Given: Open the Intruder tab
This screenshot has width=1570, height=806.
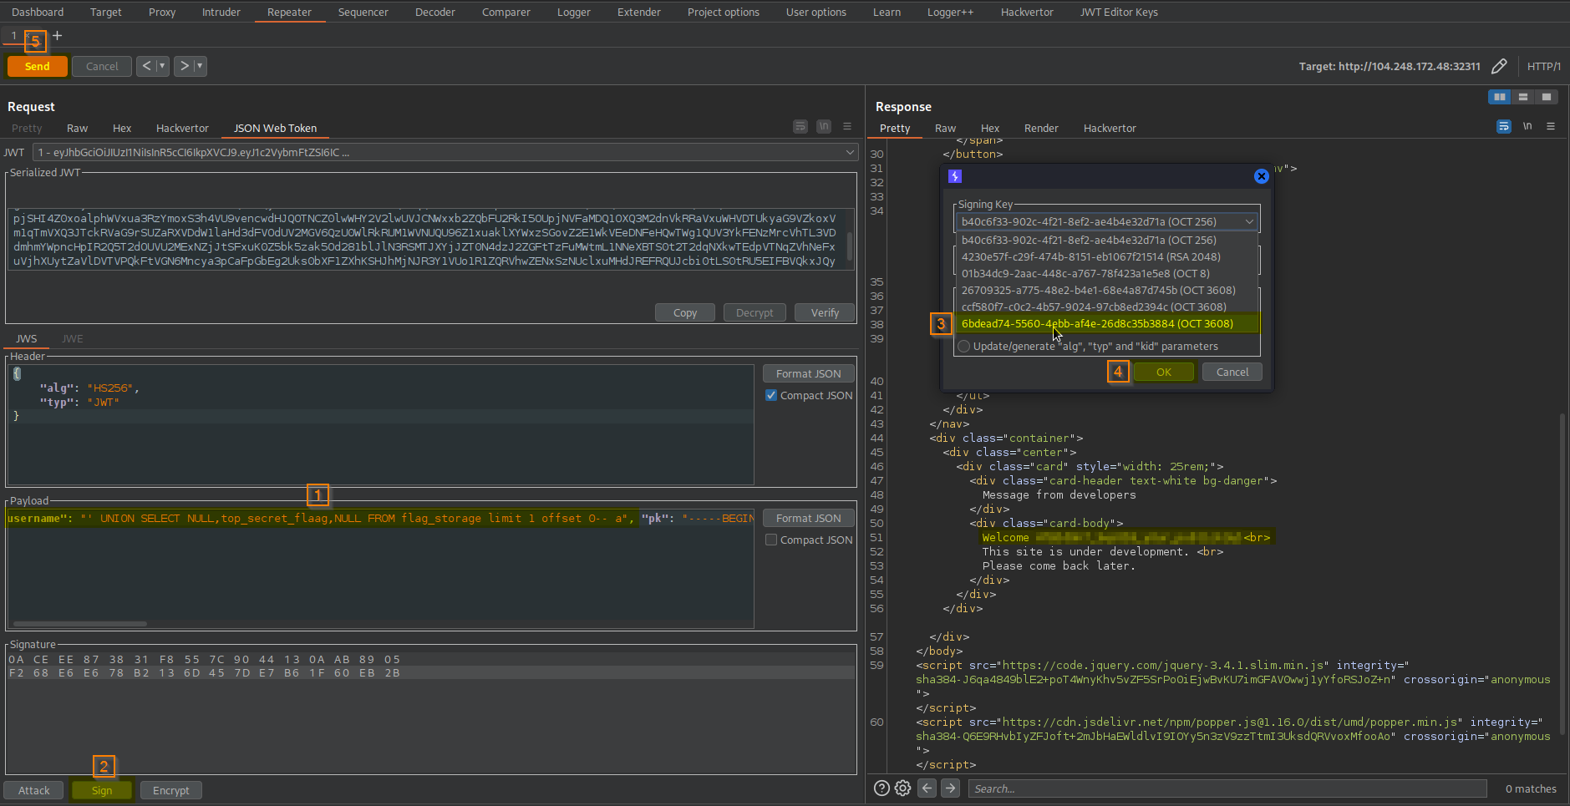Looking at the screenshot, I should pyautogui.click(x=221, y=12).
